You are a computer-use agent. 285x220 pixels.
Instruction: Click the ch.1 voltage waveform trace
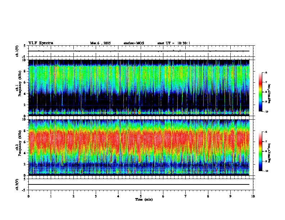[x=139, y=51]
